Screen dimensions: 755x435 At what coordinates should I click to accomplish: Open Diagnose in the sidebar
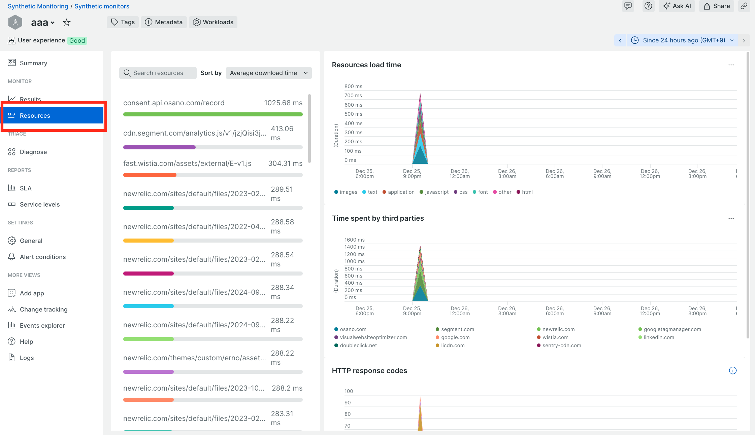[33, 152]
